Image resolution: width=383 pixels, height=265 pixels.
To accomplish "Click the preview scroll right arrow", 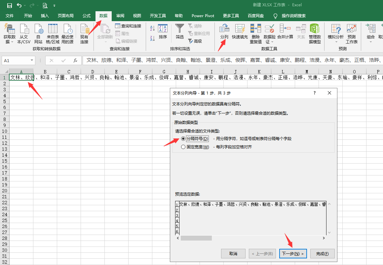I will click(x=324, y=238).
